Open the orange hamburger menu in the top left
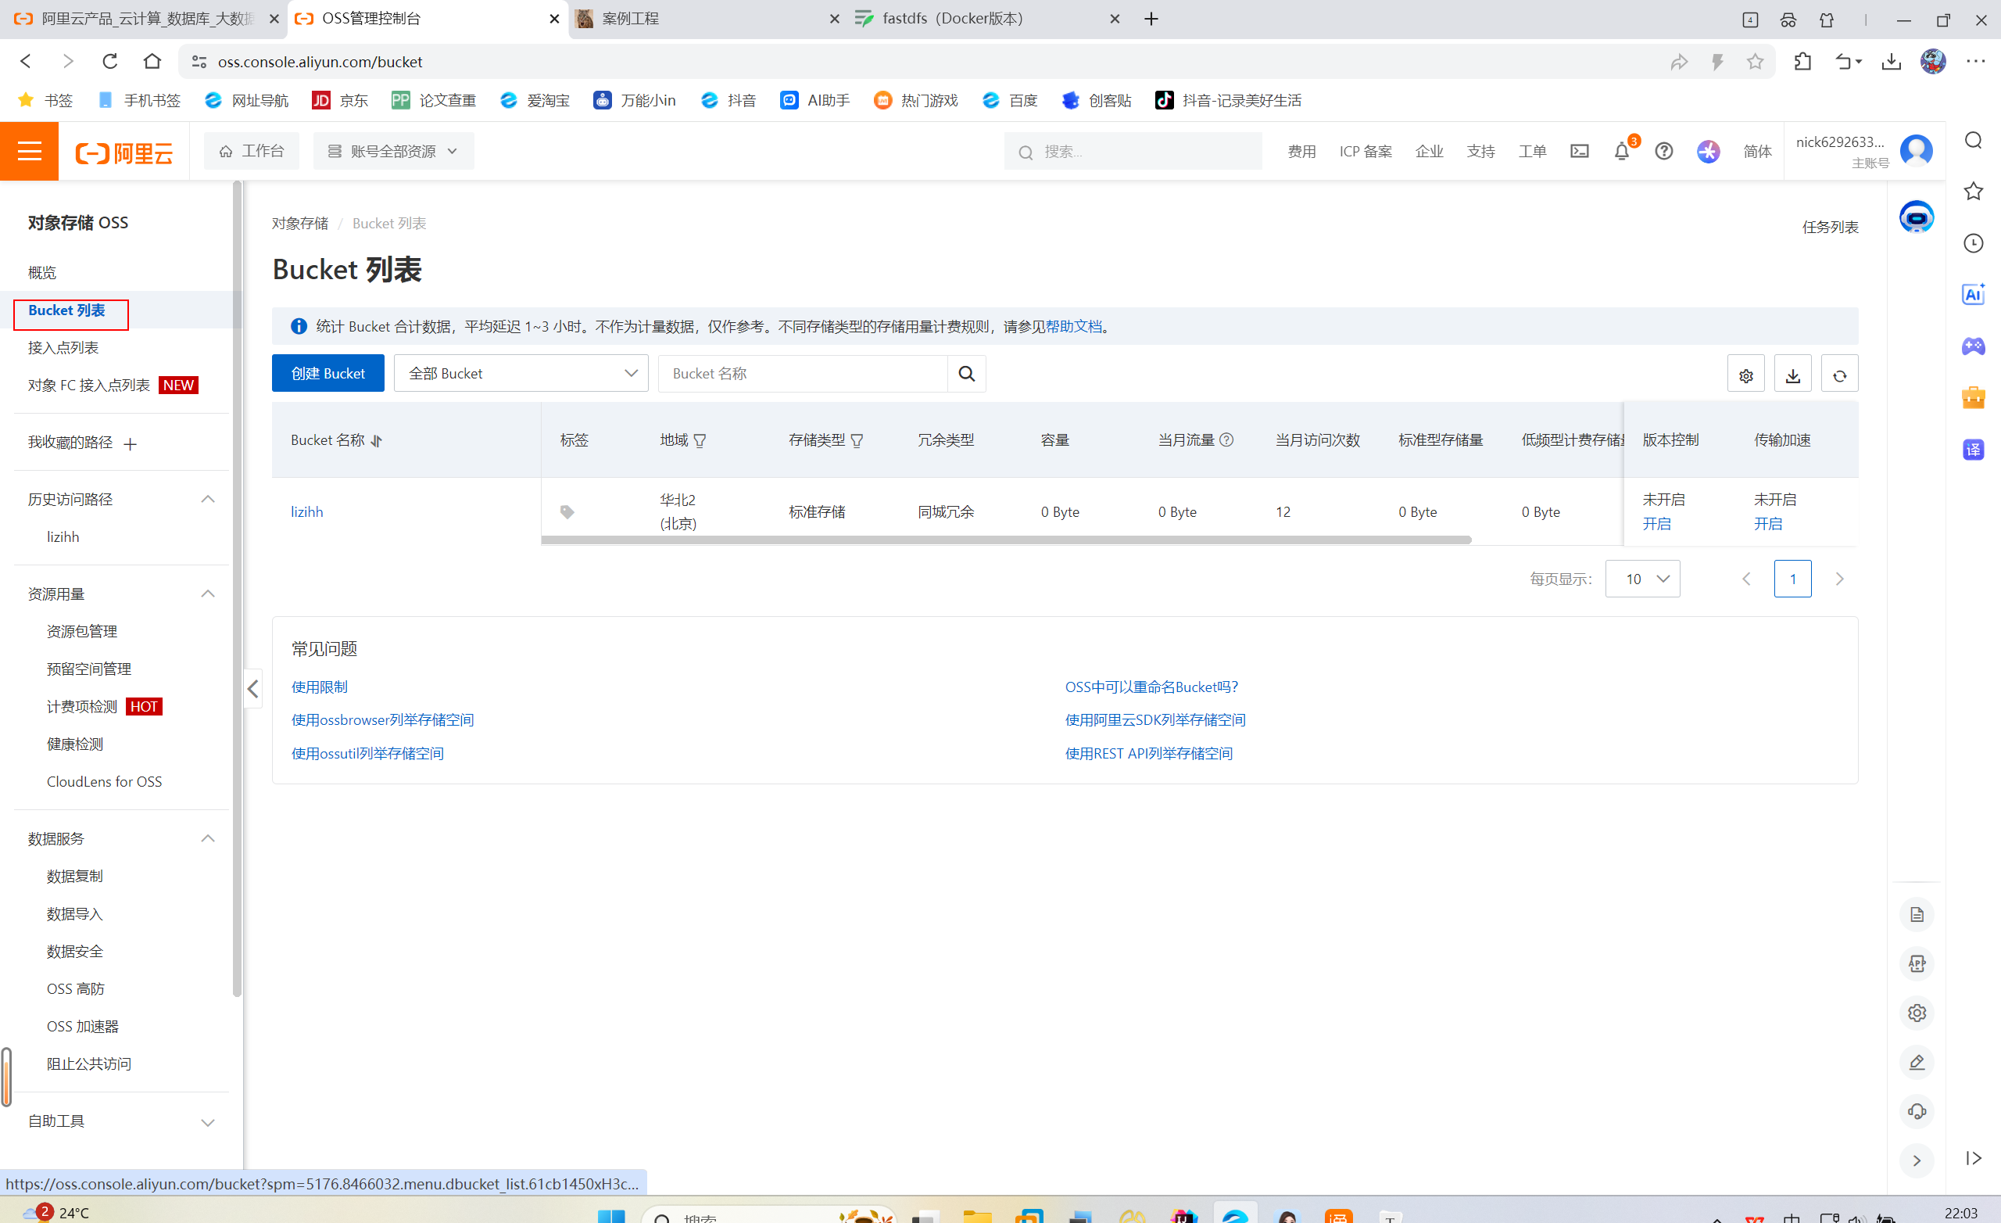 click(29, 151)
